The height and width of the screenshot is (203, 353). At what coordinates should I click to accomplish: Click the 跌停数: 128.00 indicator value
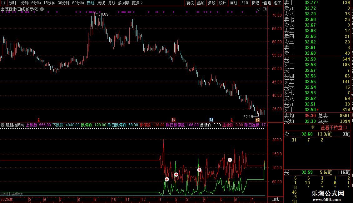(93, 125)
